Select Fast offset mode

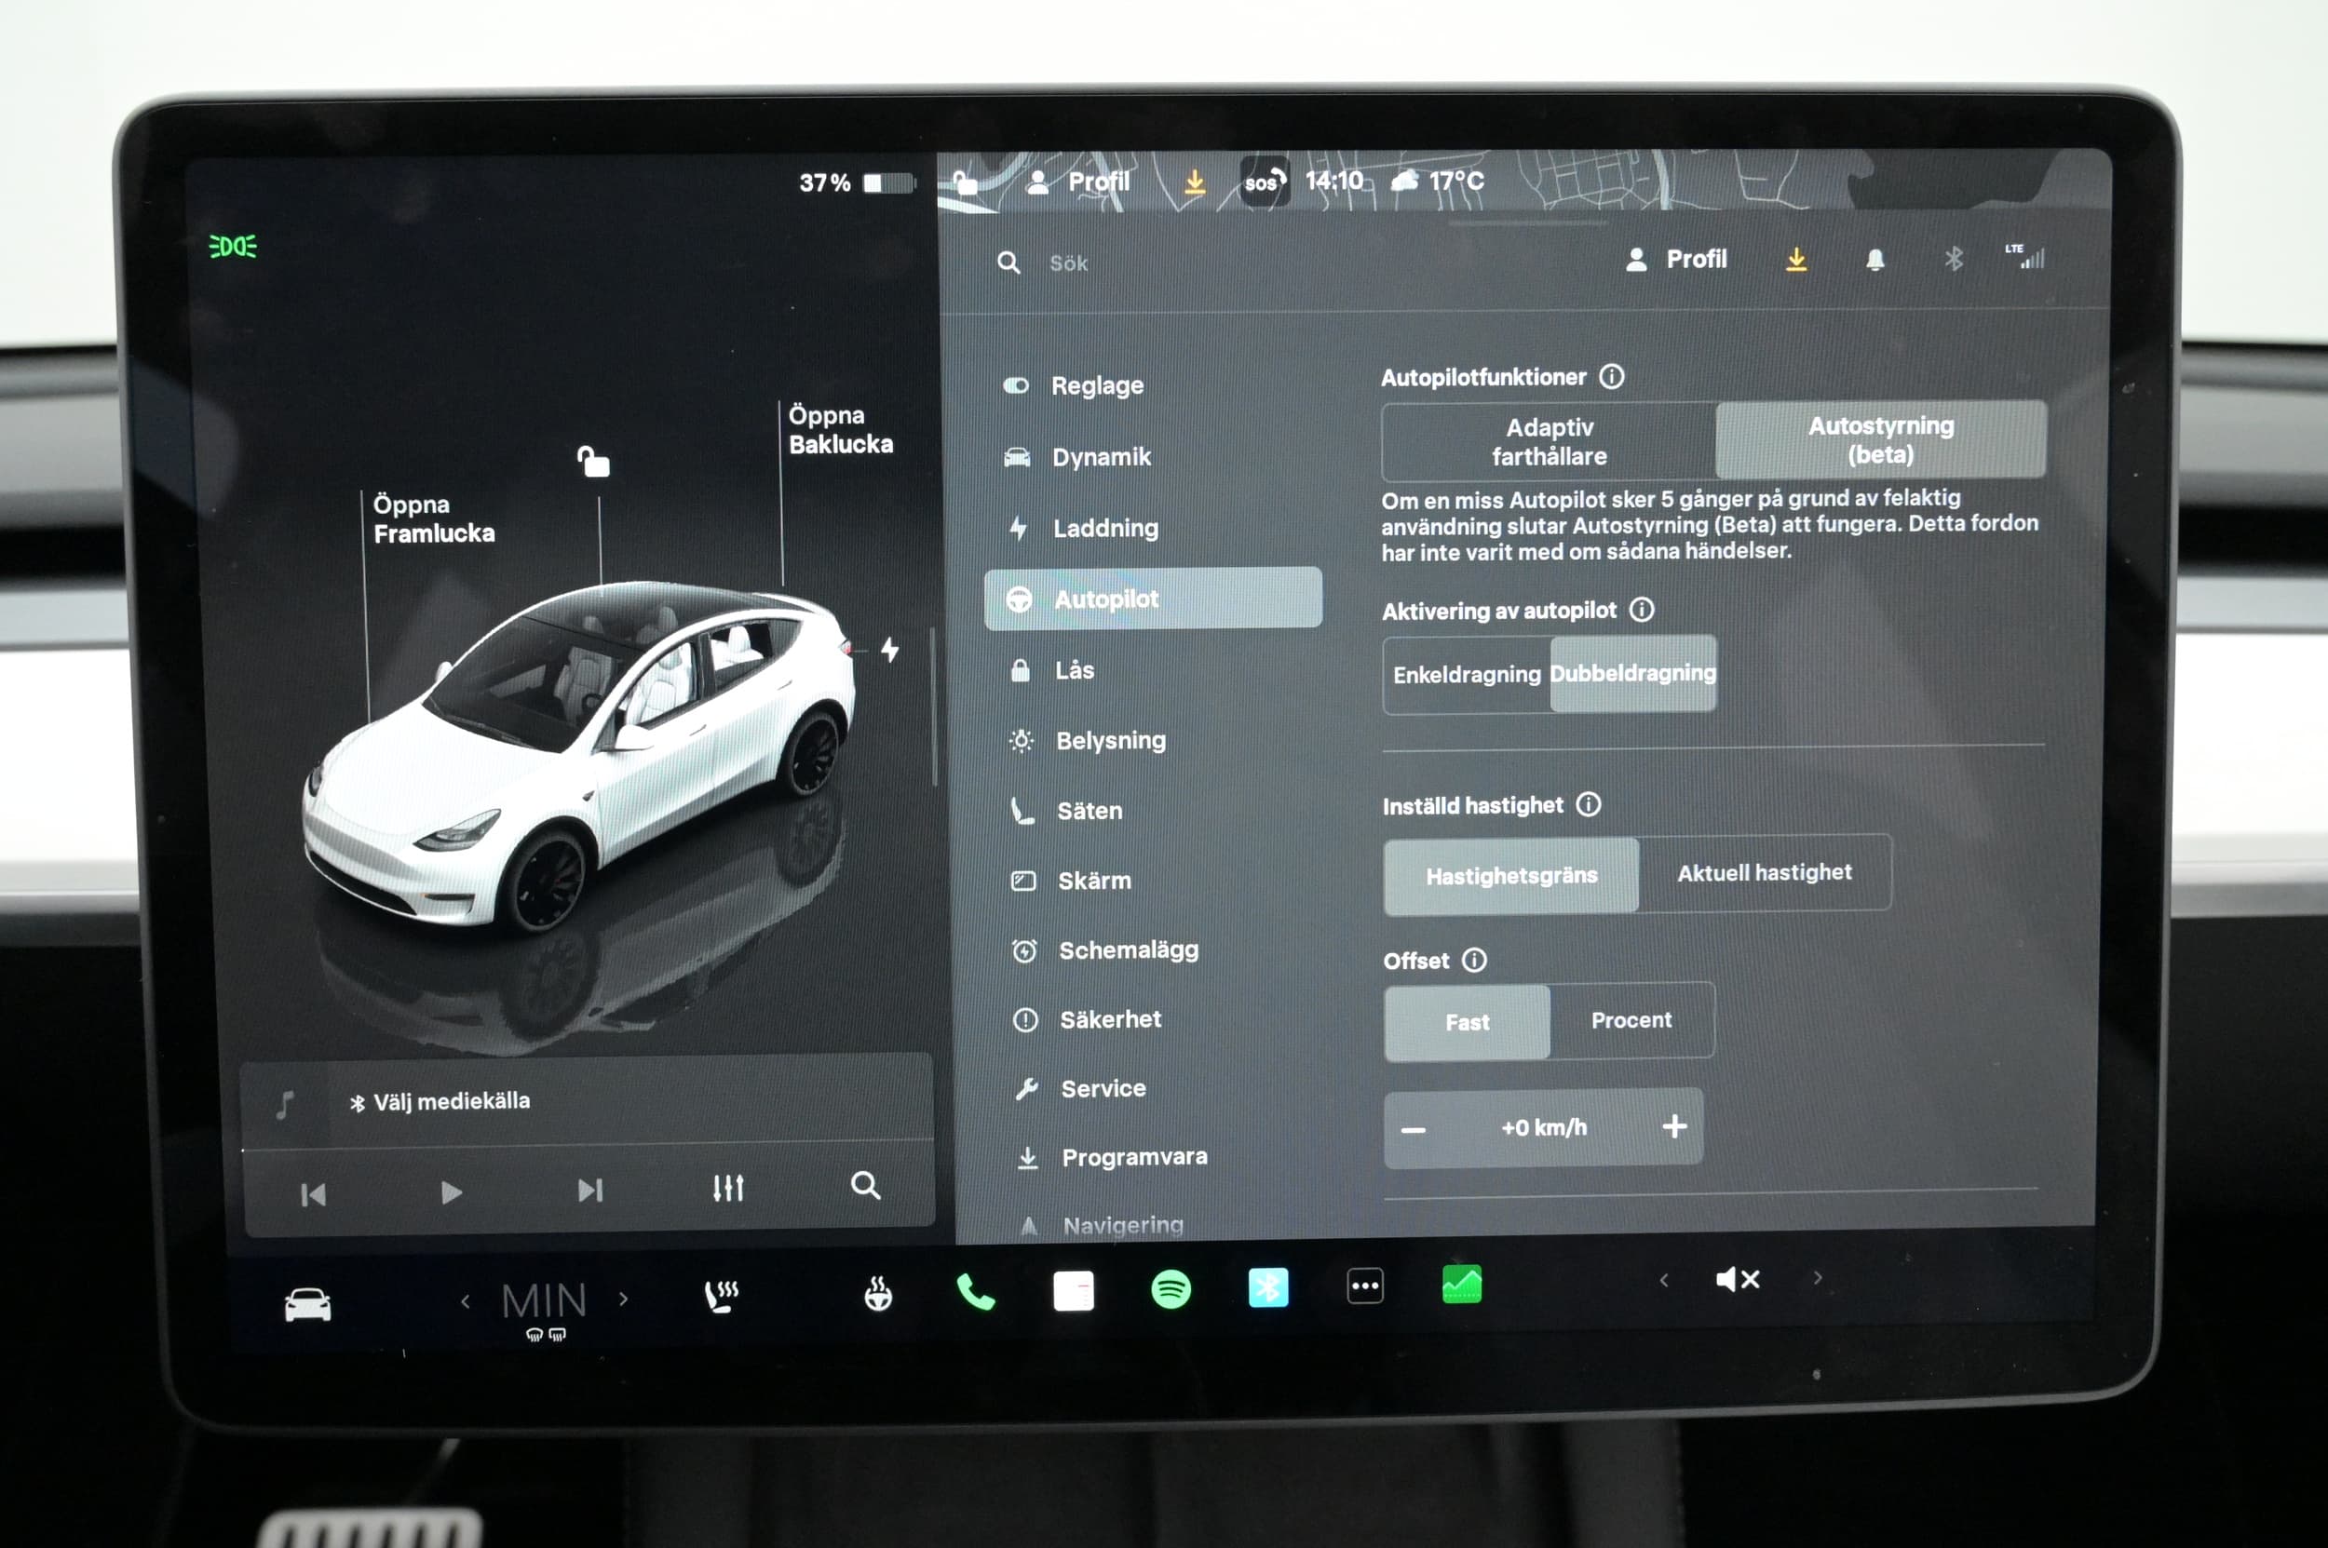coord(1467,1022)
